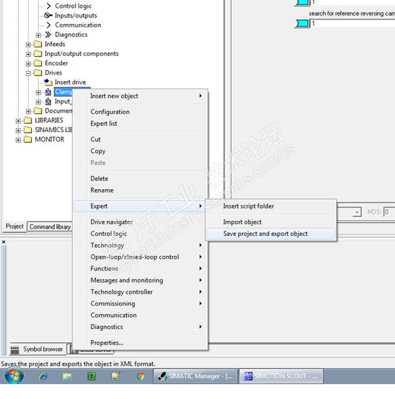Screen dimensions: 395x399
Task: Expand the Input drive node
Action: [x=38, y=102]
